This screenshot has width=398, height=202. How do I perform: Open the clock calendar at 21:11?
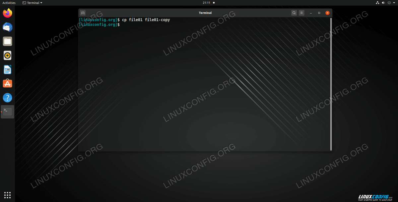tap(206, 3)
